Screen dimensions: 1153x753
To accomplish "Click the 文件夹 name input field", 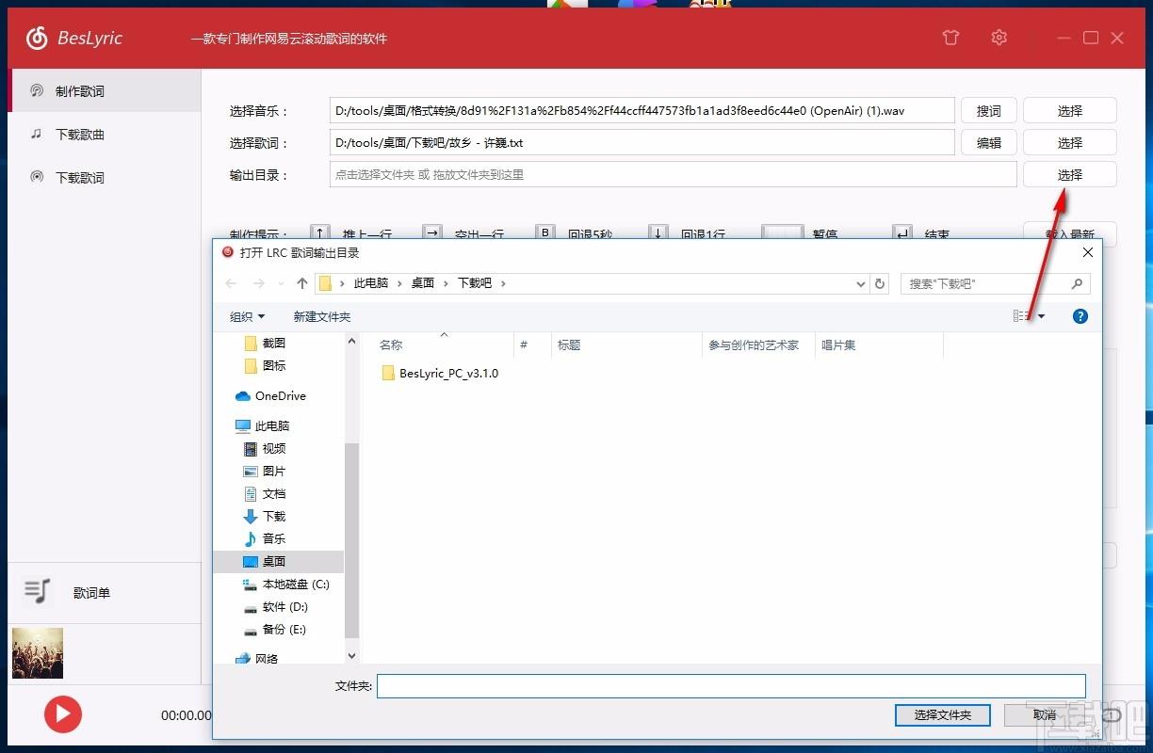I will click(x=732, y=686).
